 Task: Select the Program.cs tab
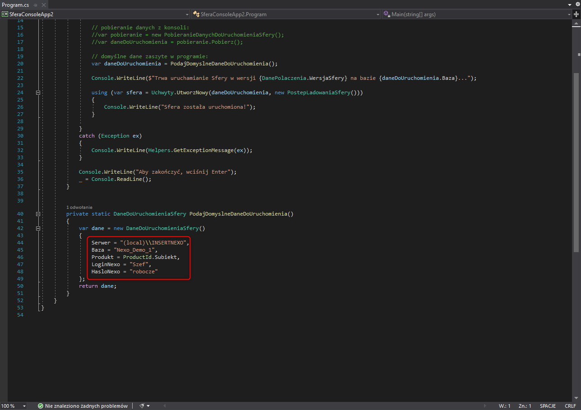(x=15, y=5)
